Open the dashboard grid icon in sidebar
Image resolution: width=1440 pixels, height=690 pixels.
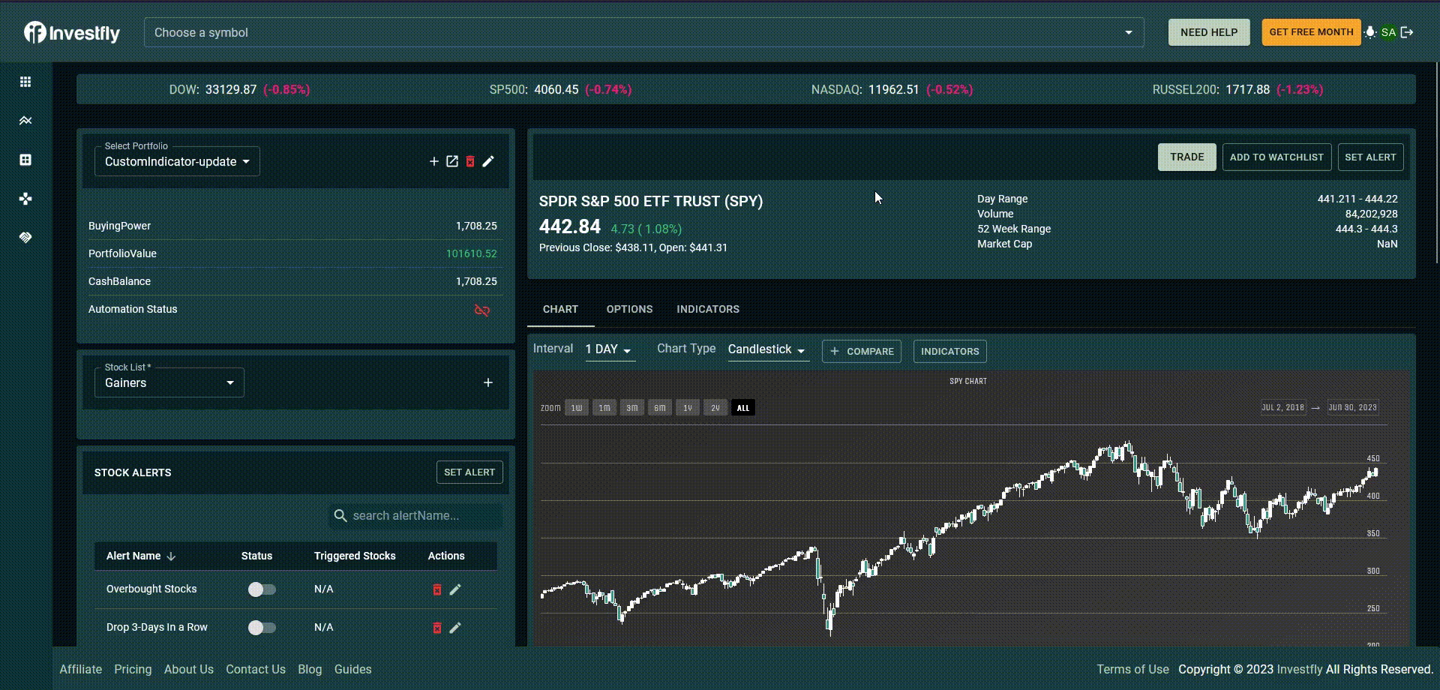[25, 82]
